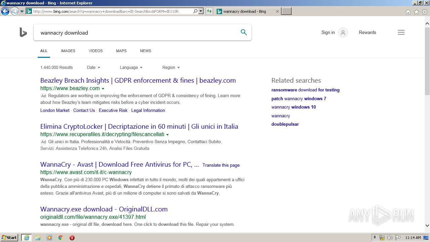Click the vertical scrollbar thumb

(427, 61)
